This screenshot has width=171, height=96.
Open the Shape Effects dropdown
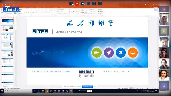[x=92, y=13]
